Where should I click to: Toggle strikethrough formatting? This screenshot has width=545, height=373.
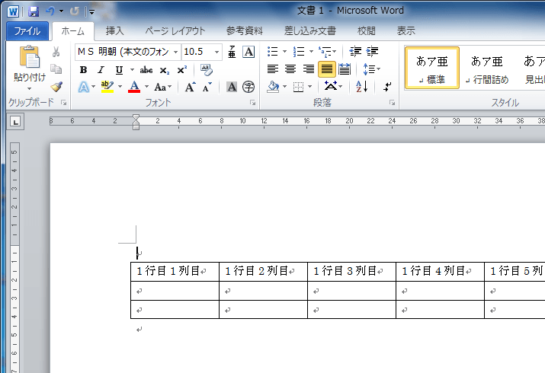146,70
